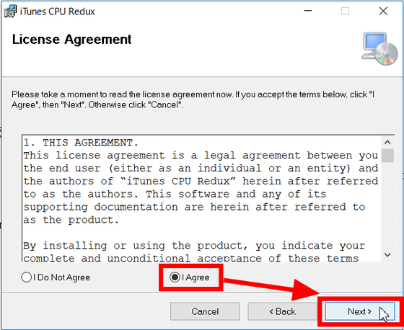Click the "Please take a moment" instruction text

pyautogui.click(x=193, y=99)
